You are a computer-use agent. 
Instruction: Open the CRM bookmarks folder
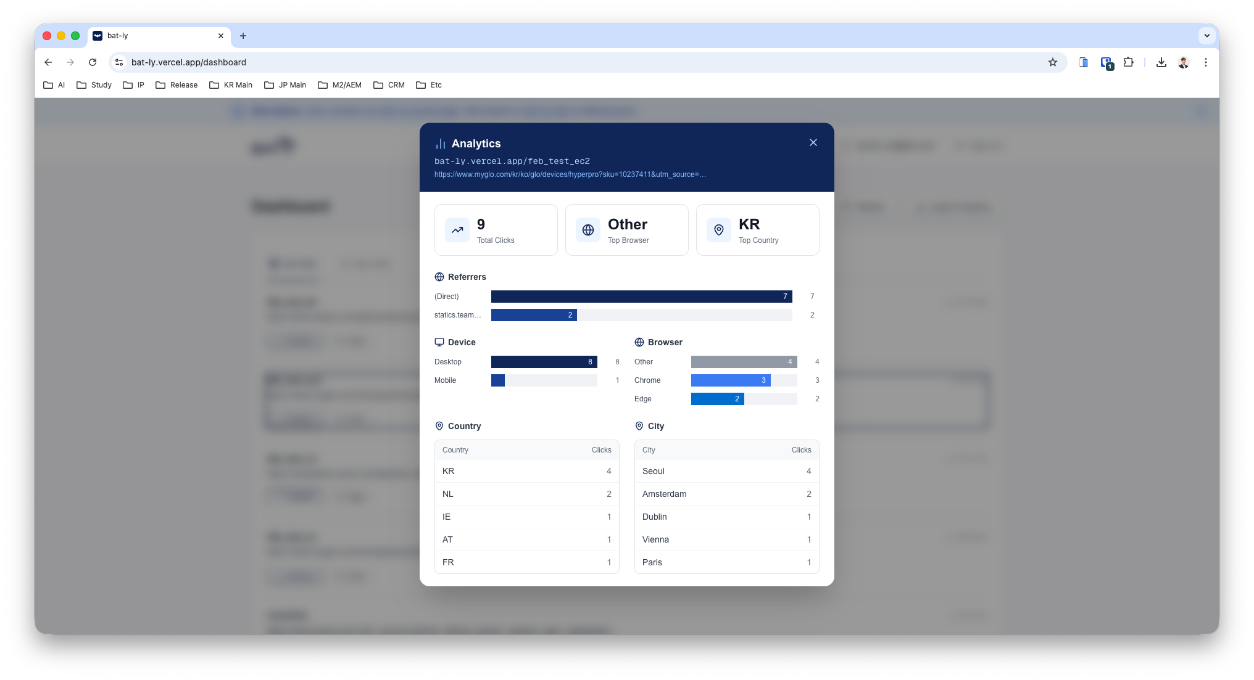389,84
